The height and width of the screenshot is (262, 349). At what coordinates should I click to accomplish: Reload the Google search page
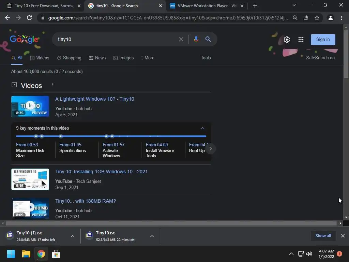coord(29,18)
